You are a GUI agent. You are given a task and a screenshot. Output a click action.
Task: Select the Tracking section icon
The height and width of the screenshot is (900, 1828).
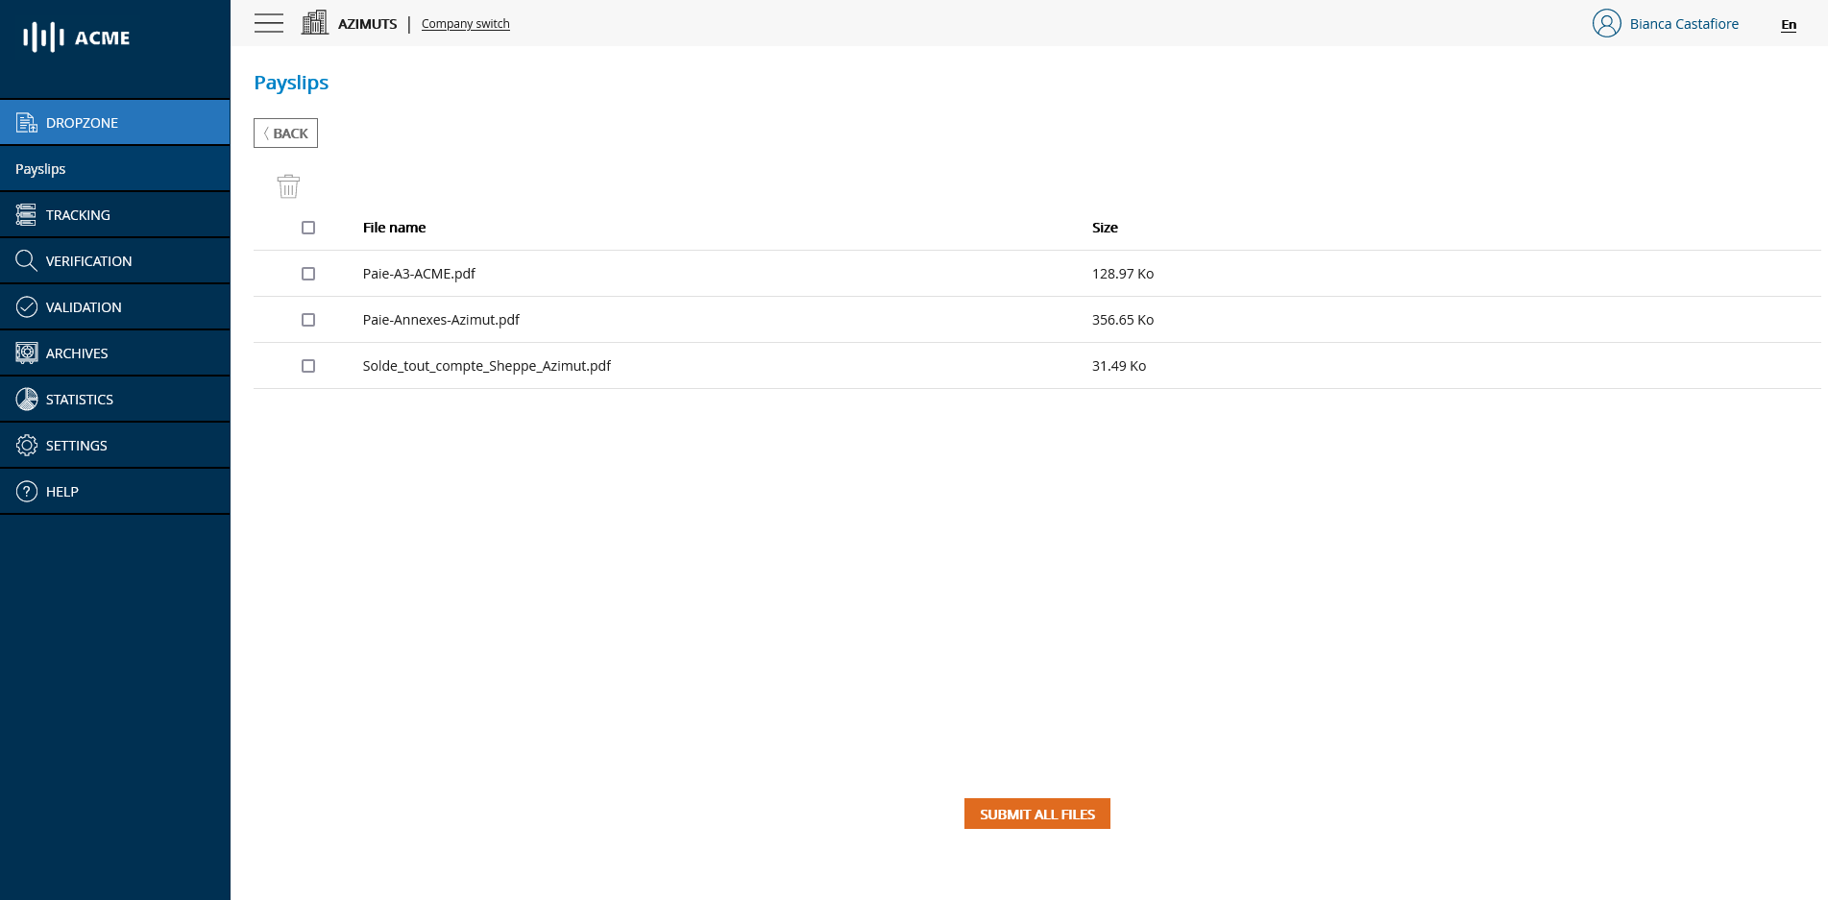pyautogui.click(x=26, y=214)
